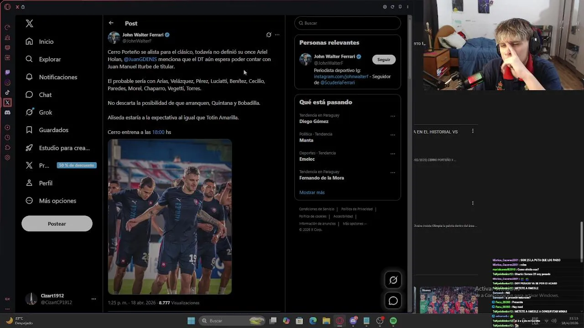Open Política de cookies link
Image resolution: width=584 pixels, height=328 pixels.
[313, 216]
